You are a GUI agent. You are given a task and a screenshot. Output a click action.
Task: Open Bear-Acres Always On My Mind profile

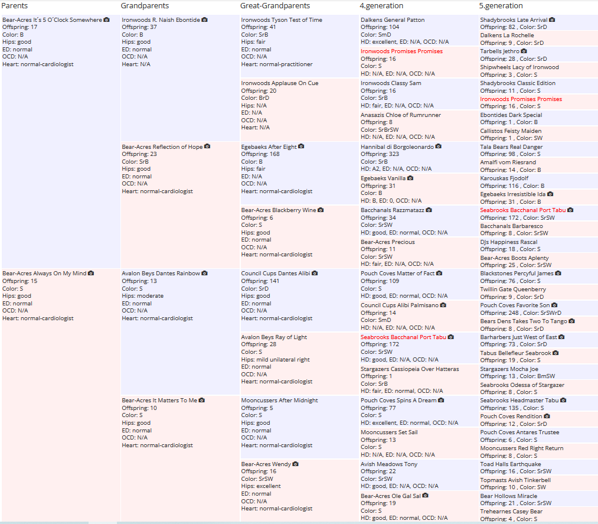pos(44,274)
